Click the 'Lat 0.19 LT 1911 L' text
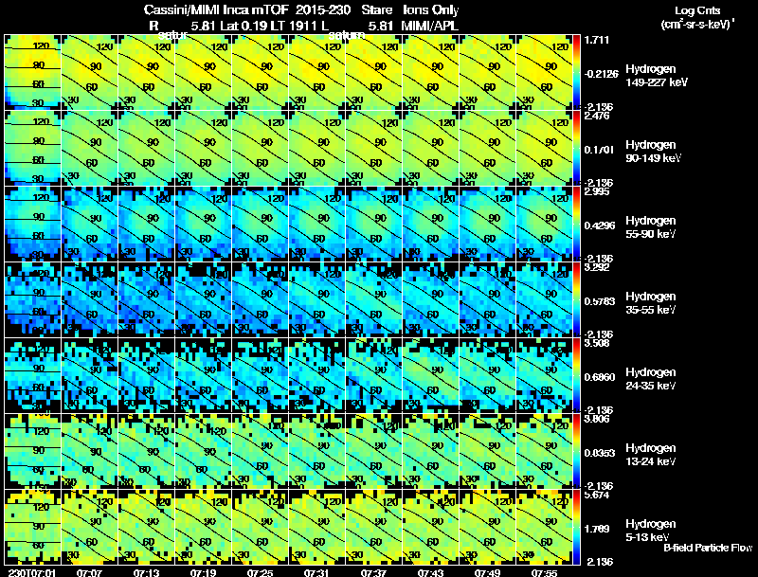Viewport: 758px width, 577px height. pos(274,26)
